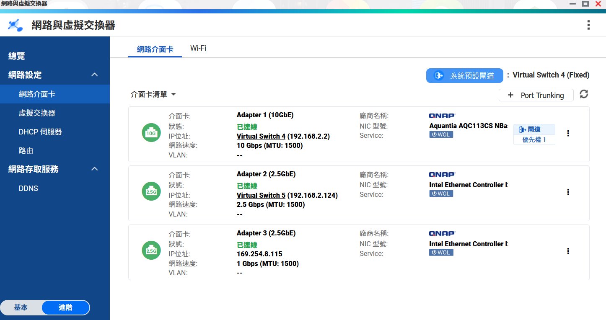
Task: Open 虛擬交換器 in the sidebar
Action: [37, 113]
